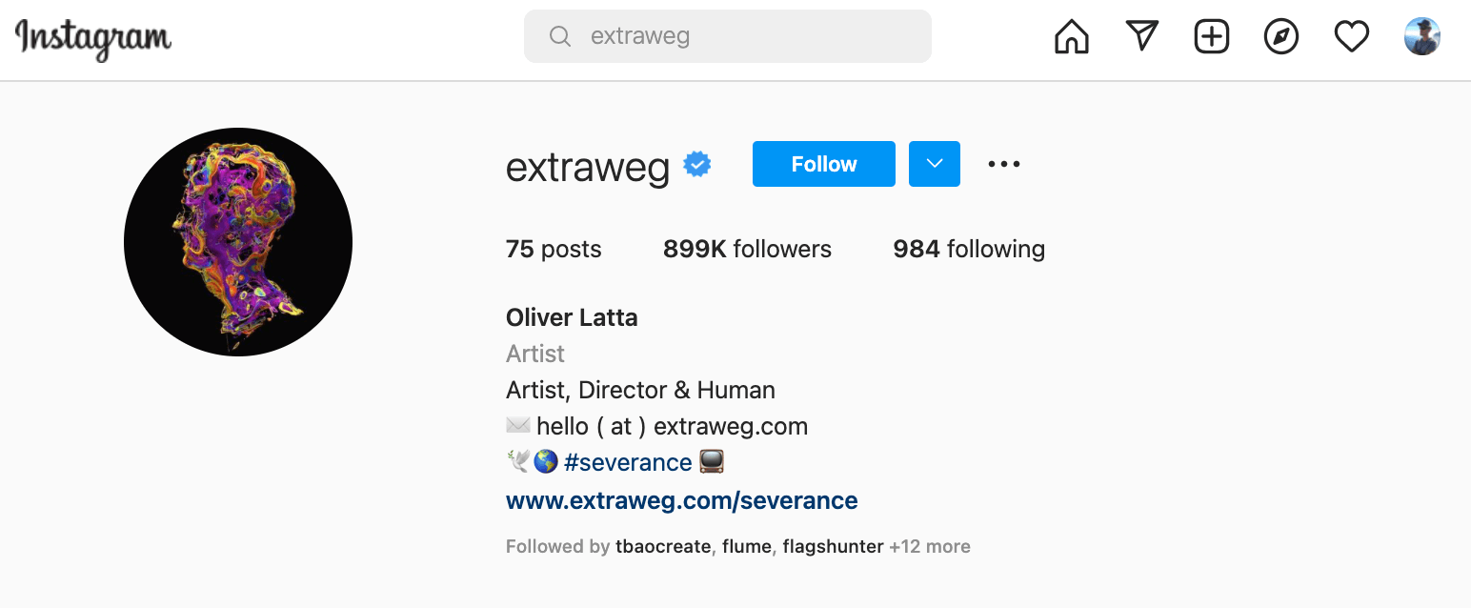Create a new post with plus icon

1212,37
